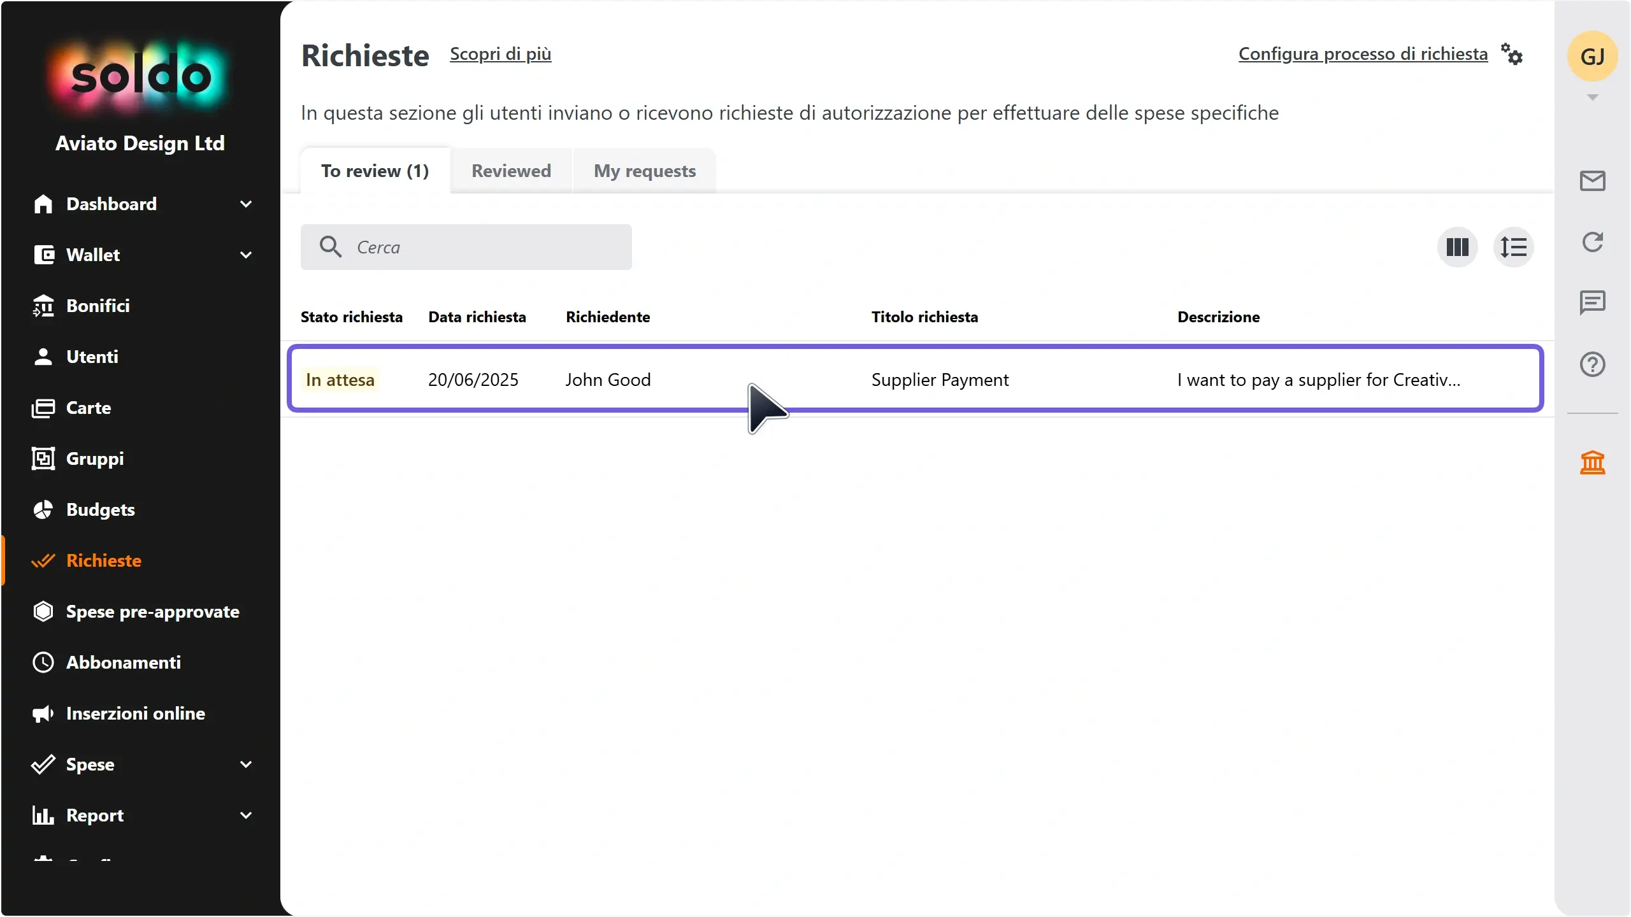Click the Spese pre-approvate hexagon icon
This screenshot has width=1631, height=917.
point(43,611)
